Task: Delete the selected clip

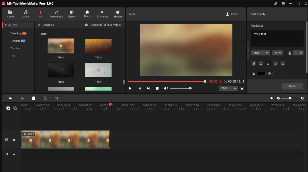Action: click(34, 98)
